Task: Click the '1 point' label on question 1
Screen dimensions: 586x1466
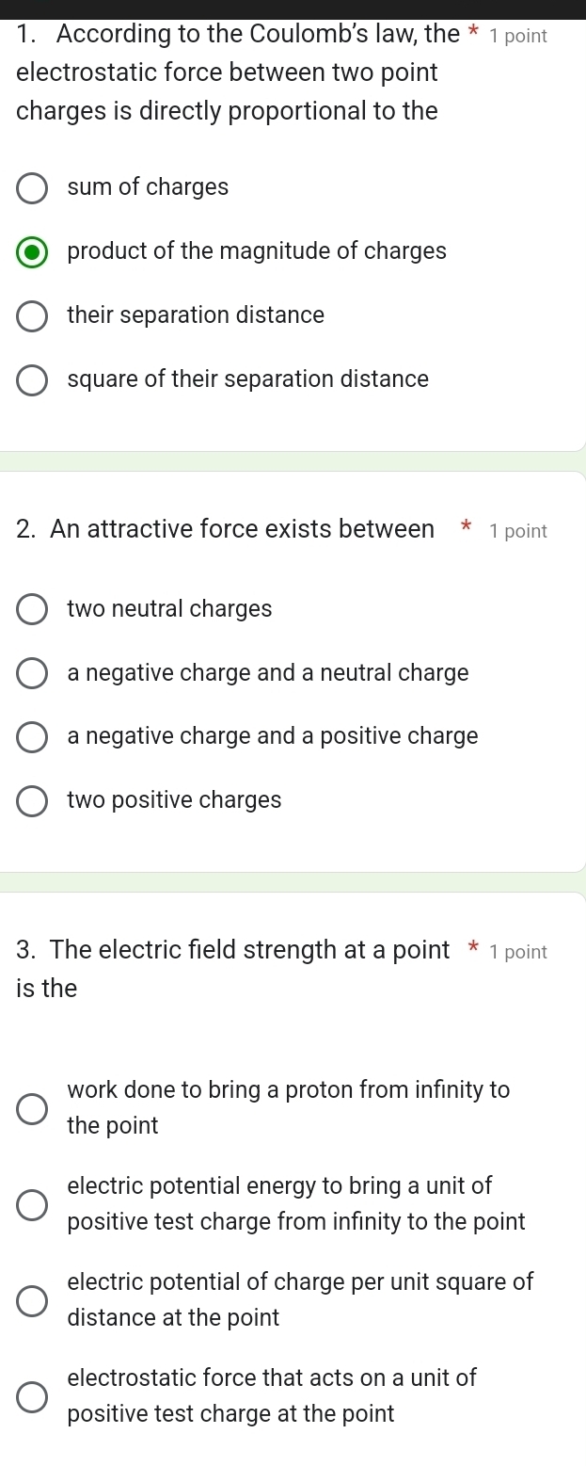Action: pos(518,37)
